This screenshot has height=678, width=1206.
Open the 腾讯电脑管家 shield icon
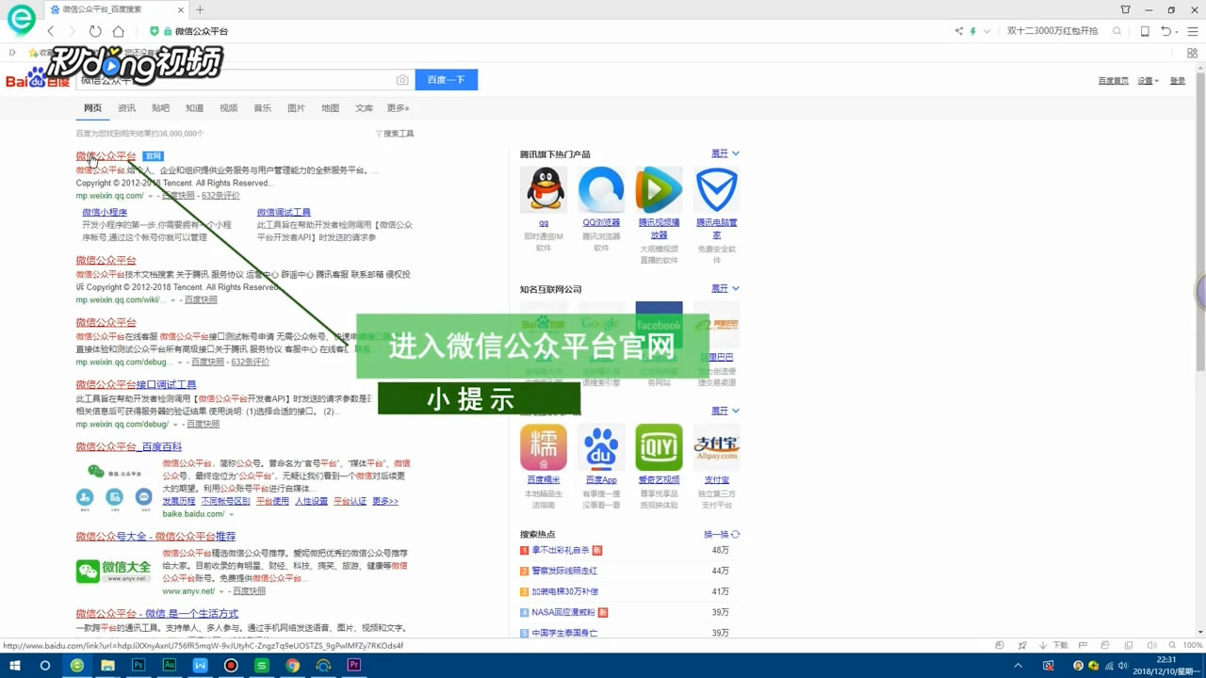[x=716, y=190]
